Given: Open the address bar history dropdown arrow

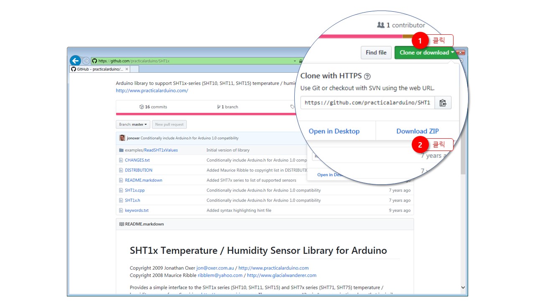Looking at the screenshot, I should (x=295, y=61).
